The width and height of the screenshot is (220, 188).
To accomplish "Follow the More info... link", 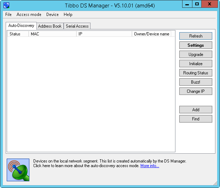I will [x=150, y=166].
